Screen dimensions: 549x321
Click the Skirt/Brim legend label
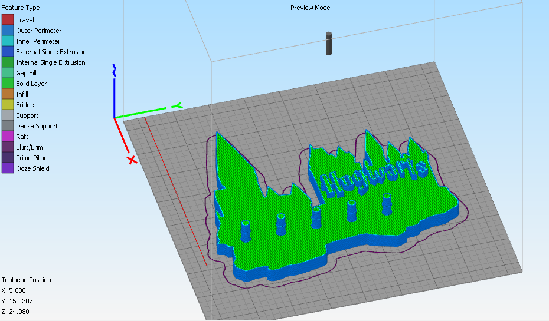(x=30, y=147)
